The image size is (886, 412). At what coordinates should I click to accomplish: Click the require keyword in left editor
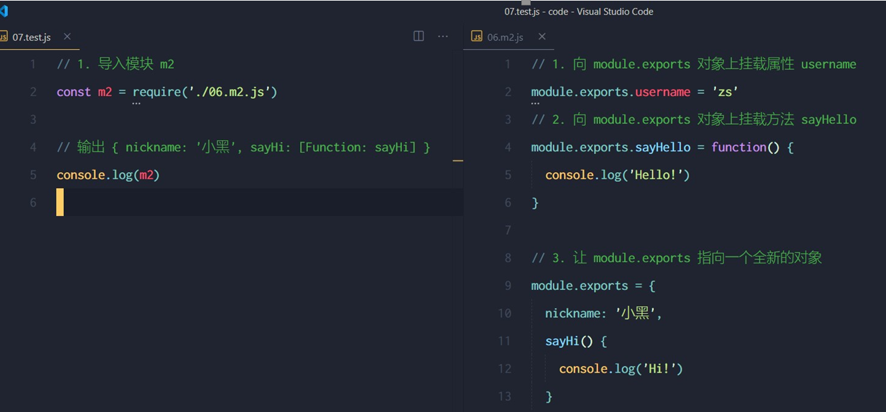(x=156, y=92)
